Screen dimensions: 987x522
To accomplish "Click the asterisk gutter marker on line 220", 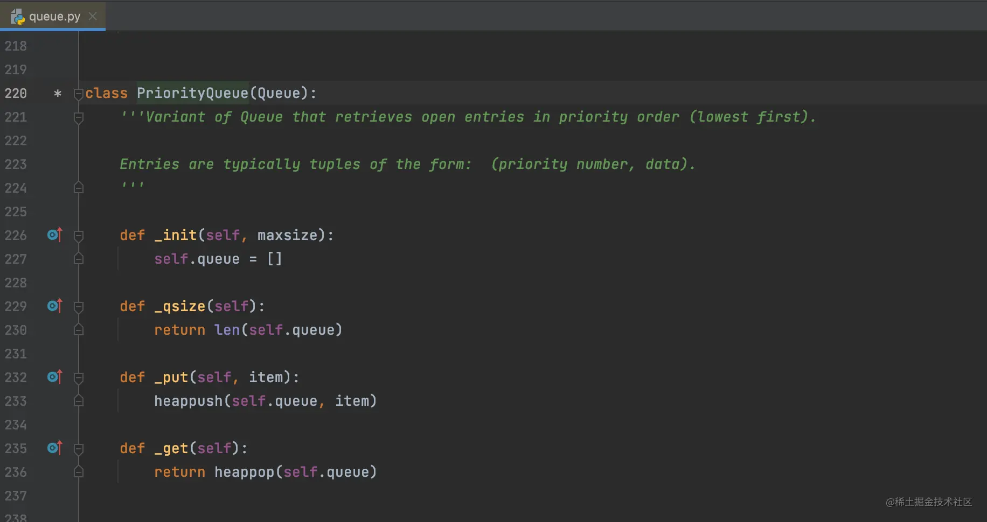I will (x=58, y=94).
